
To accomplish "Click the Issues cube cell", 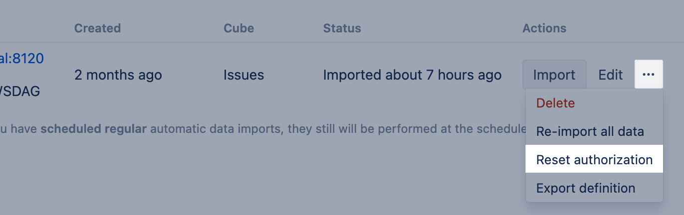I will coord(243,75).
